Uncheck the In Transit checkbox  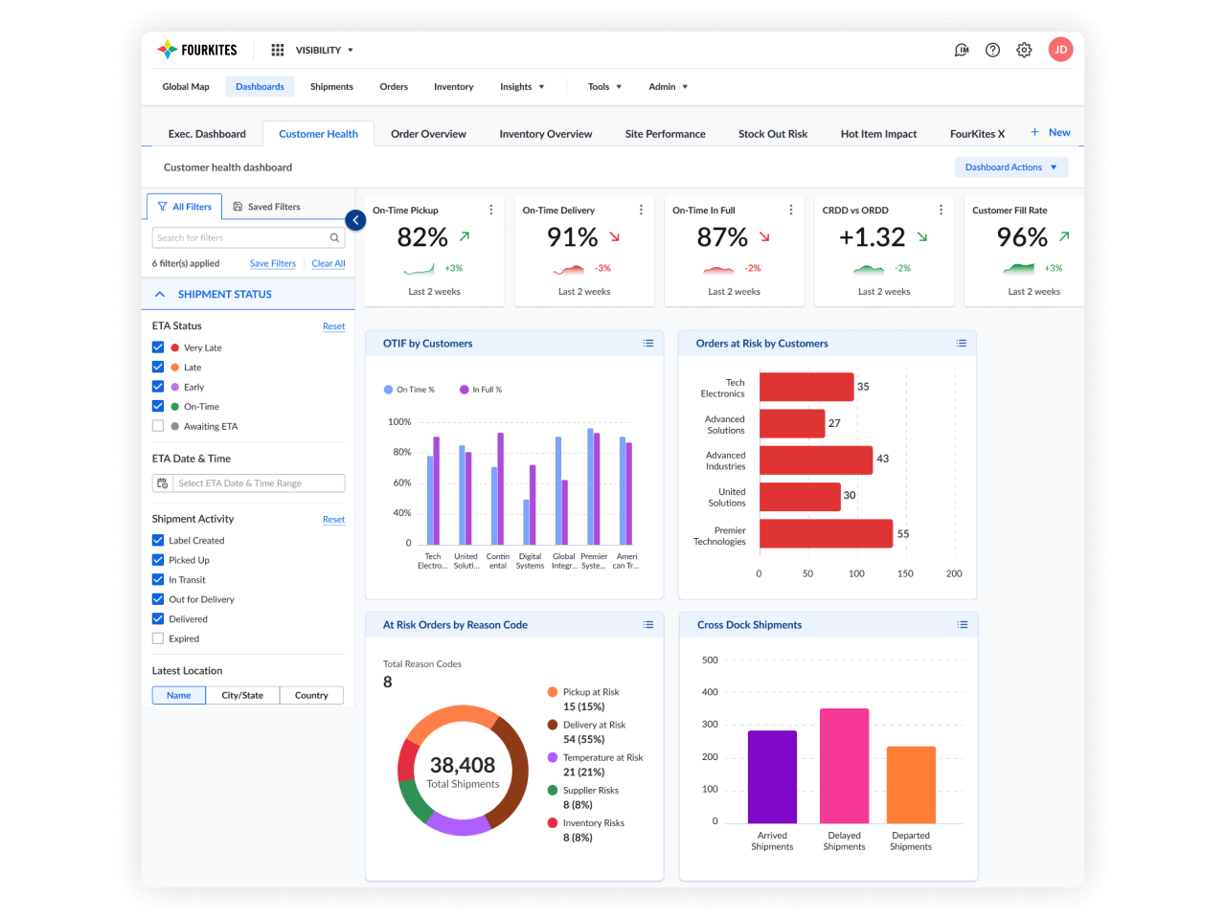tap(158, 579)
